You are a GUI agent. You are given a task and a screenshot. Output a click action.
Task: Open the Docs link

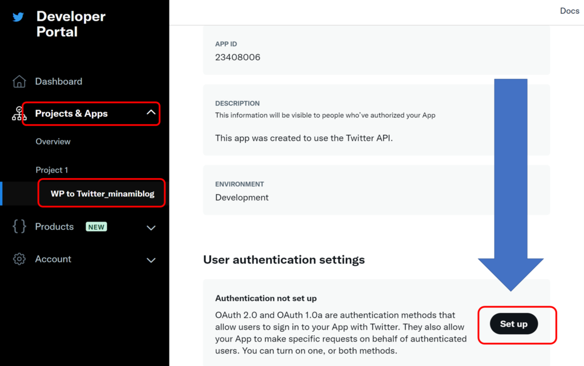click(x=570, y=11)
